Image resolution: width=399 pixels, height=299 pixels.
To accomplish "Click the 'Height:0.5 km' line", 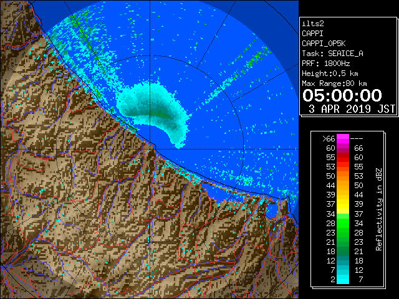I will (330, 74).
